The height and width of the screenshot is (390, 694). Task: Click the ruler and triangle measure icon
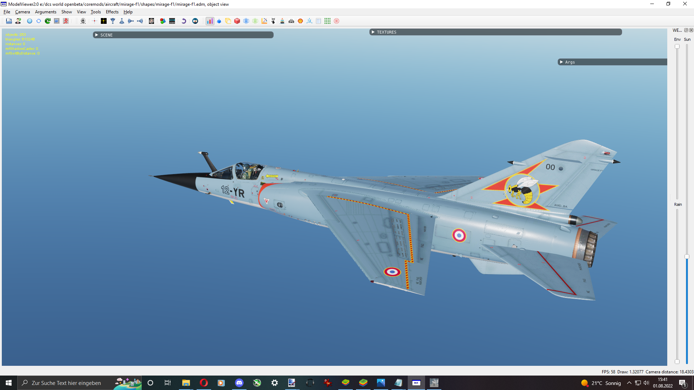[x=264, y=21]
